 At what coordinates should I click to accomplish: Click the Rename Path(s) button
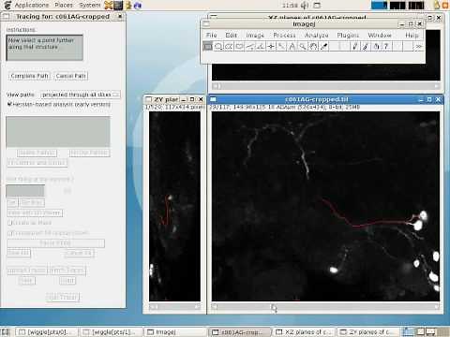(89, 153)
